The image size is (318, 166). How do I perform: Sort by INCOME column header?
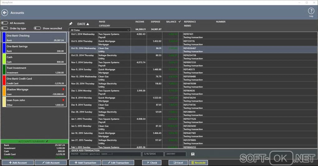(140, 22)
